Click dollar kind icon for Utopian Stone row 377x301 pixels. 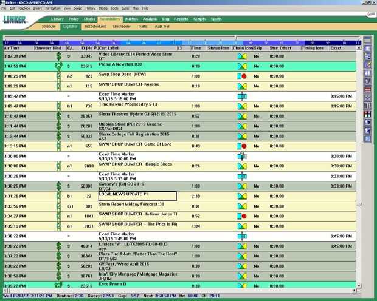(x=58, y=126)
